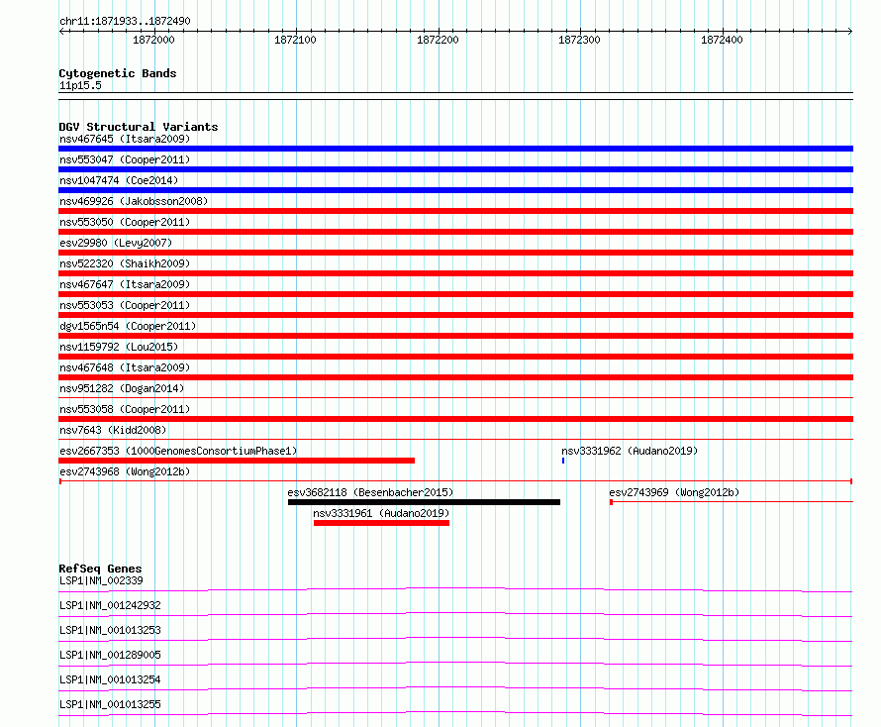Viewport: 881px width, 727px height.
Task: Click the red nsv3331961 variant bar
Action: click(381, 523)
